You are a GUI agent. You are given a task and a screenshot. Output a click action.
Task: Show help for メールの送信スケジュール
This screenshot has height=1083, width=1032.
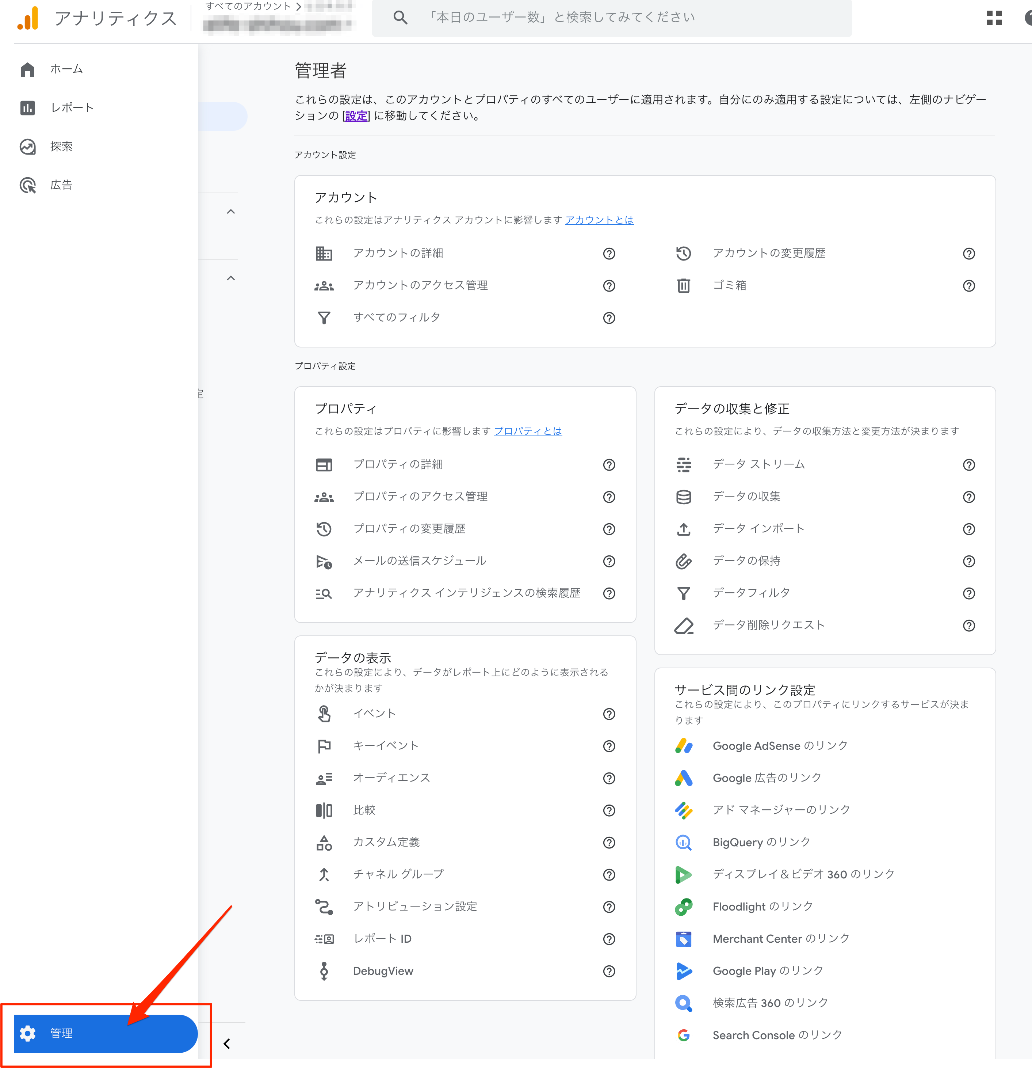coord(609,561)
